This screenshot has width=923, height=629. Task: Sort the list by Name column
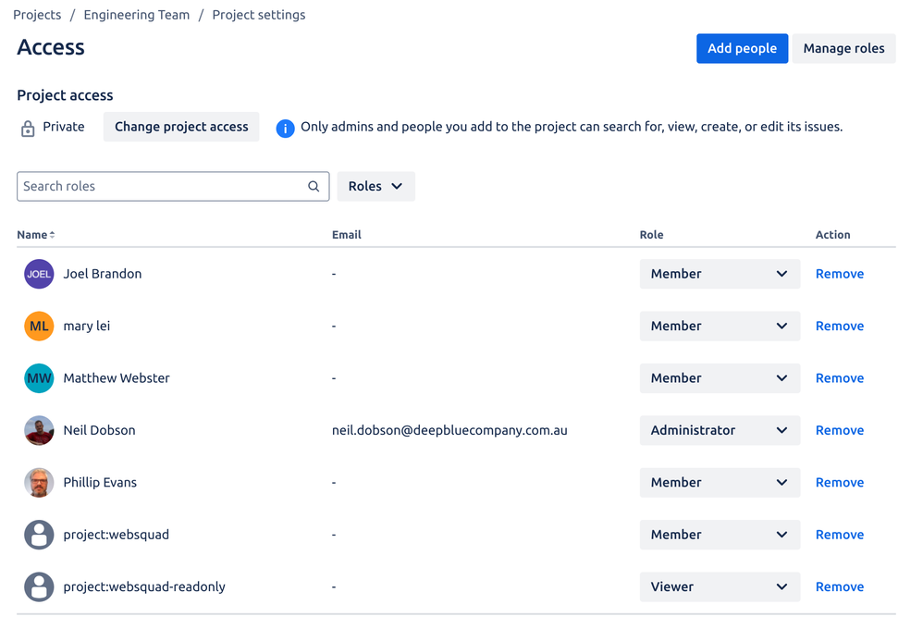[x=35, y=235]
